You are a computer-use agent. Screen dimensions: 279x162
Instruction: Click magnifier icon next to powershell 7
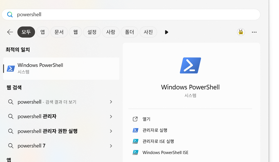[x=11, y=146]
